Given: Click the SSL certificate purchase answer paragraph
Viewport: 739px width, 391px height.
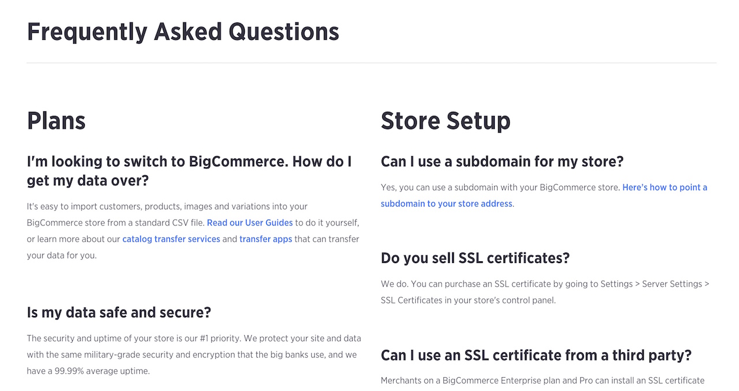Looking at the screenshot, I should (x=545, y=292).
